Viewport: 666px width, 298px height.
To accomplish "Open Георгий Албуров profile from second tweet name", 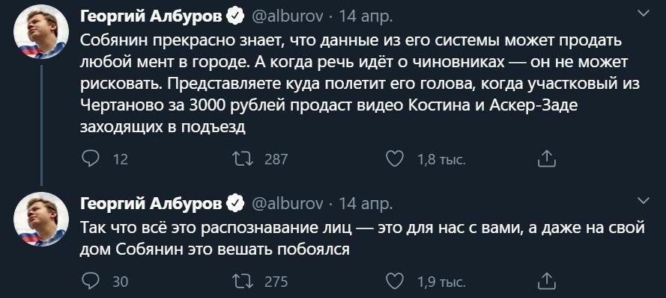I will [151, 205].
